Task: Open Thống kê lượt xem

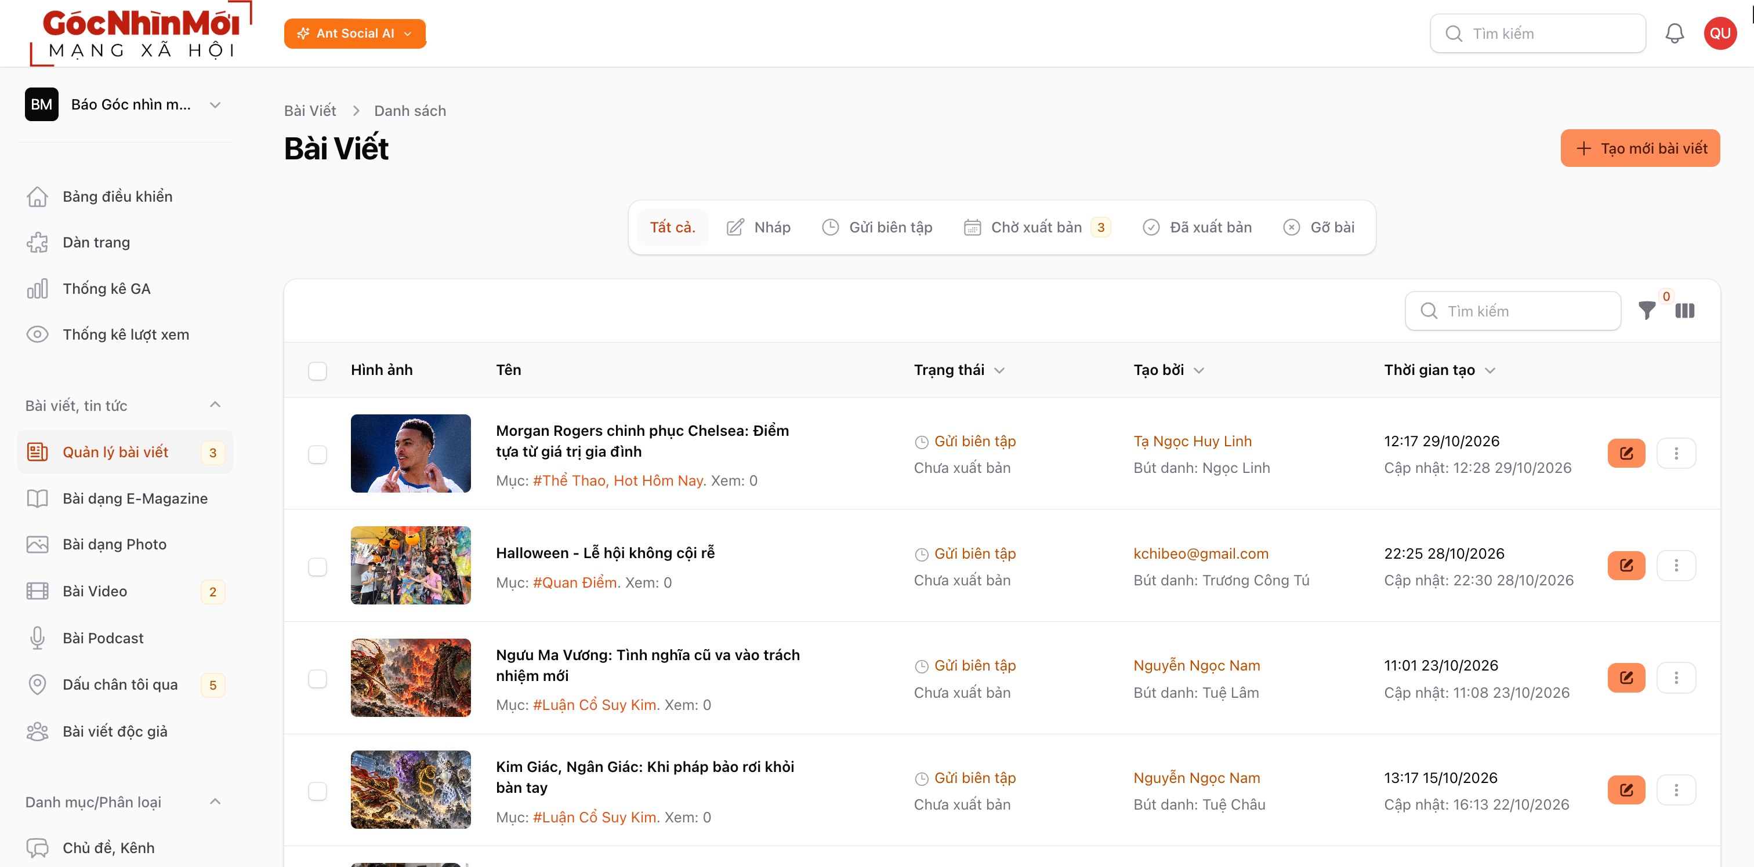Action: (125, 334)
